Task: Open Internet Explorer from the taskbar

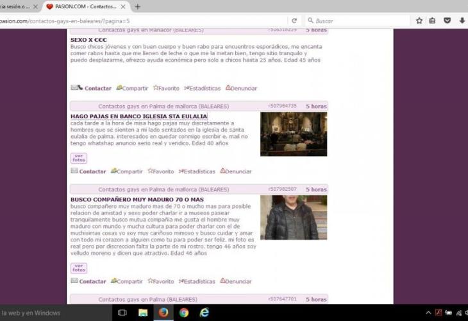Action: pos(205,313)
